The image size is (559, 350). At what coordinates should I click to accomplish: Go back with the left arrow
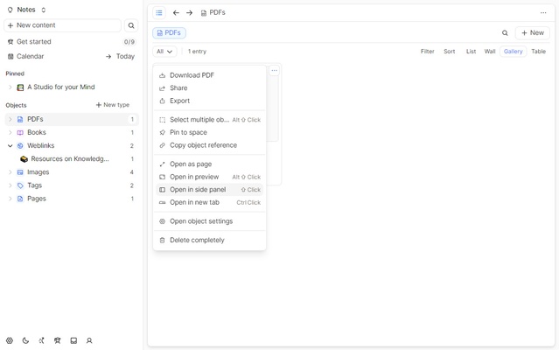pyautogui.click(x=176, y=13)
